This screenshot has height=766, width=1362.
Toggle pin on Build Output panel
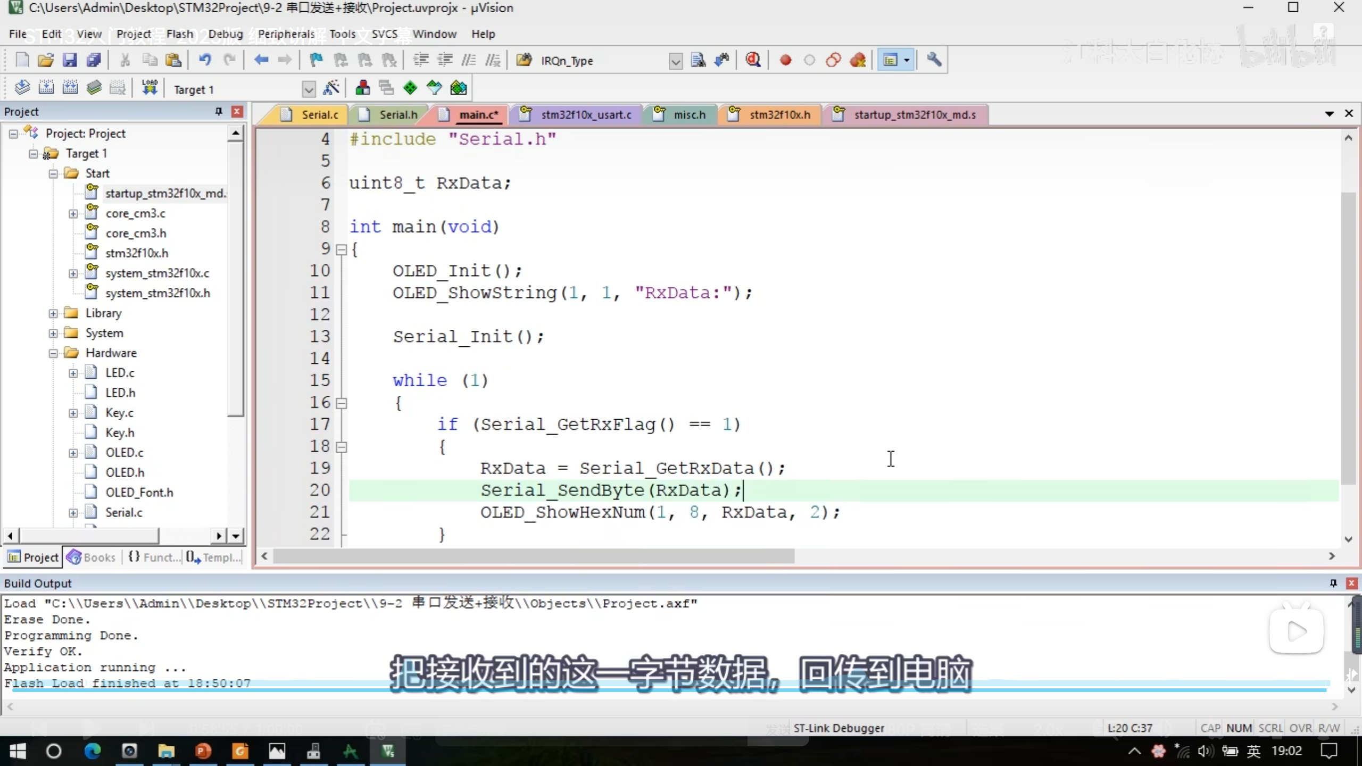pos(1333,583)
